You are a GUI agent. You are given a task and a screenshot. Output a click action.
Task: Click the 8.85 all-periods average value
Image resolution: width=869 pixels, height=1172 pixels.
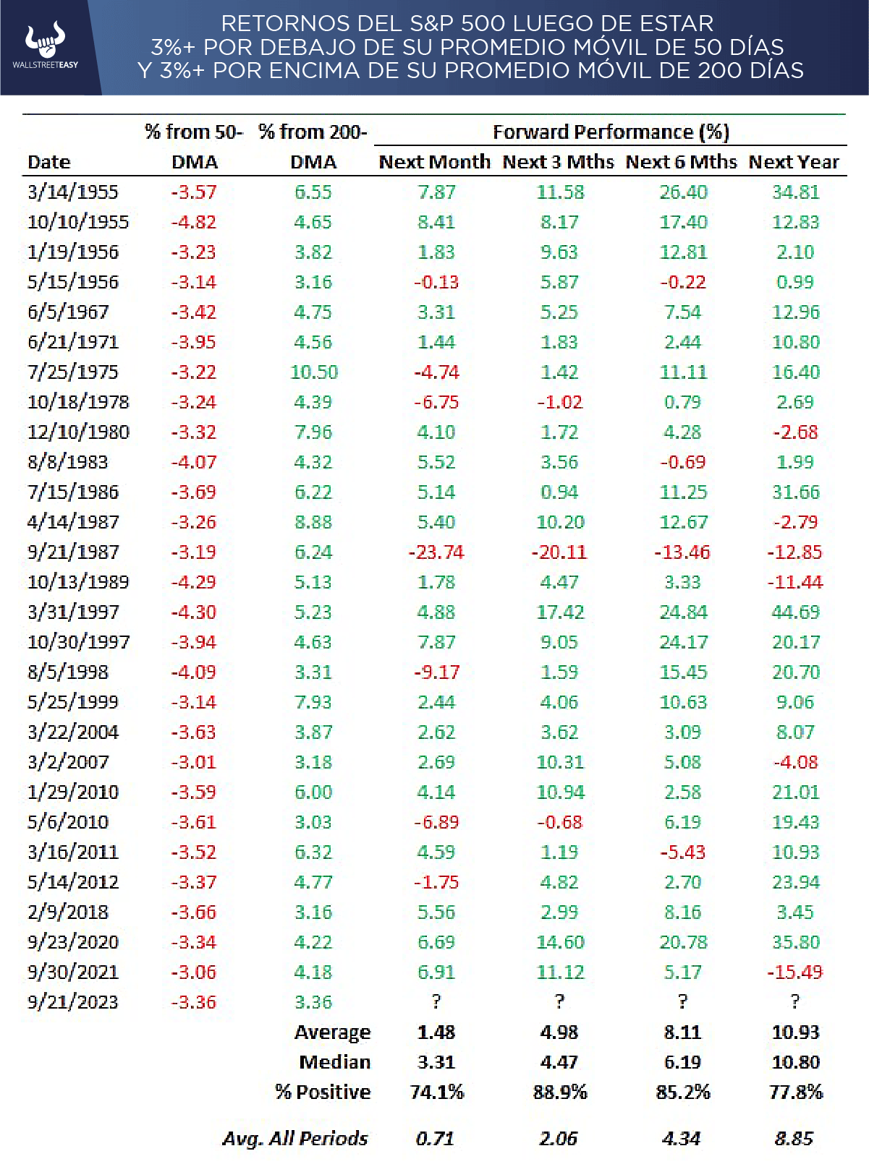pos(794,1139)
